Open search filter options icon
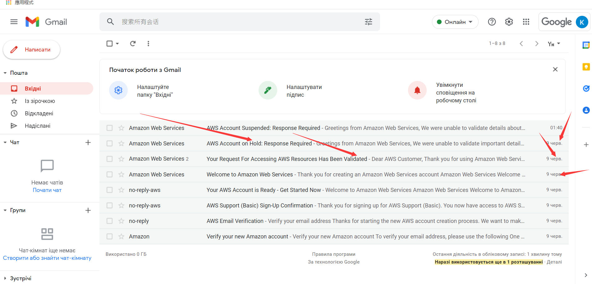This screenshot has width=592, height=284. (368, 22)
